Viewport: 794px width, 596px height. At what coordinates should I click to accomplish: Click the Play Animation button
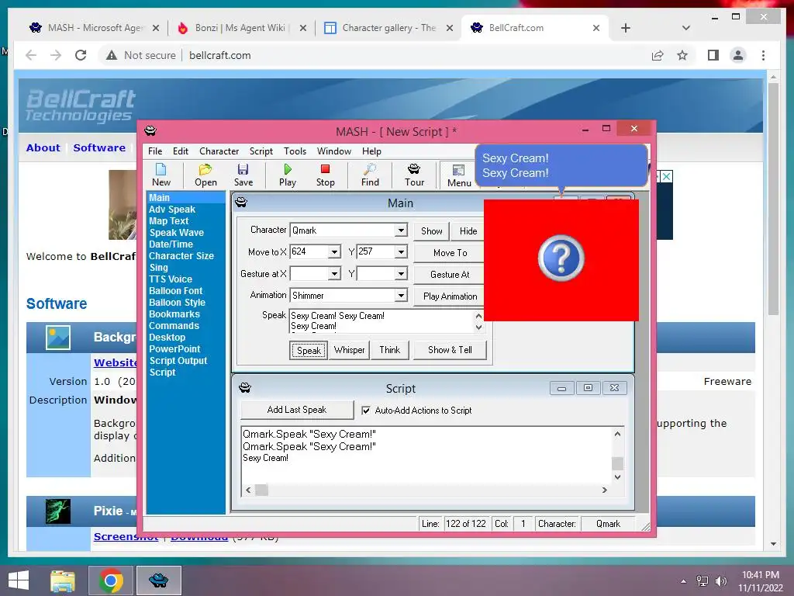[x=450, y=296]
